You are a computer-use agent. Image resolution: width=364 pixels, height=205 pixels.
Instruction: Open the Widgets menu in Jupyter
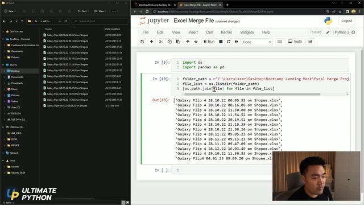(x=247, y=32)
